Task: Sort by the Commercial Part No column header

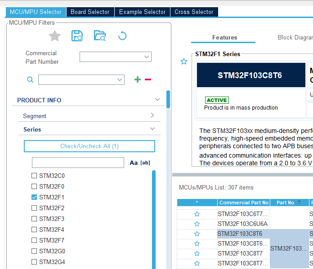Action: tap(244, 203)
